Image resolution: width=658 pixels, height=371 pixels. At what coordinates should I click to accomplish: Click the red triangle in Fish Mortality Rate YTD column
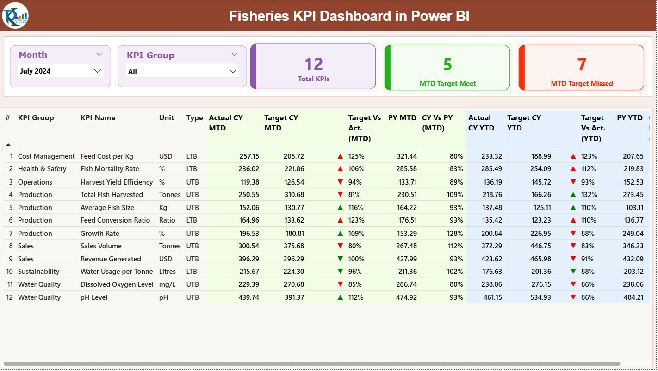(x=573, y=169)
